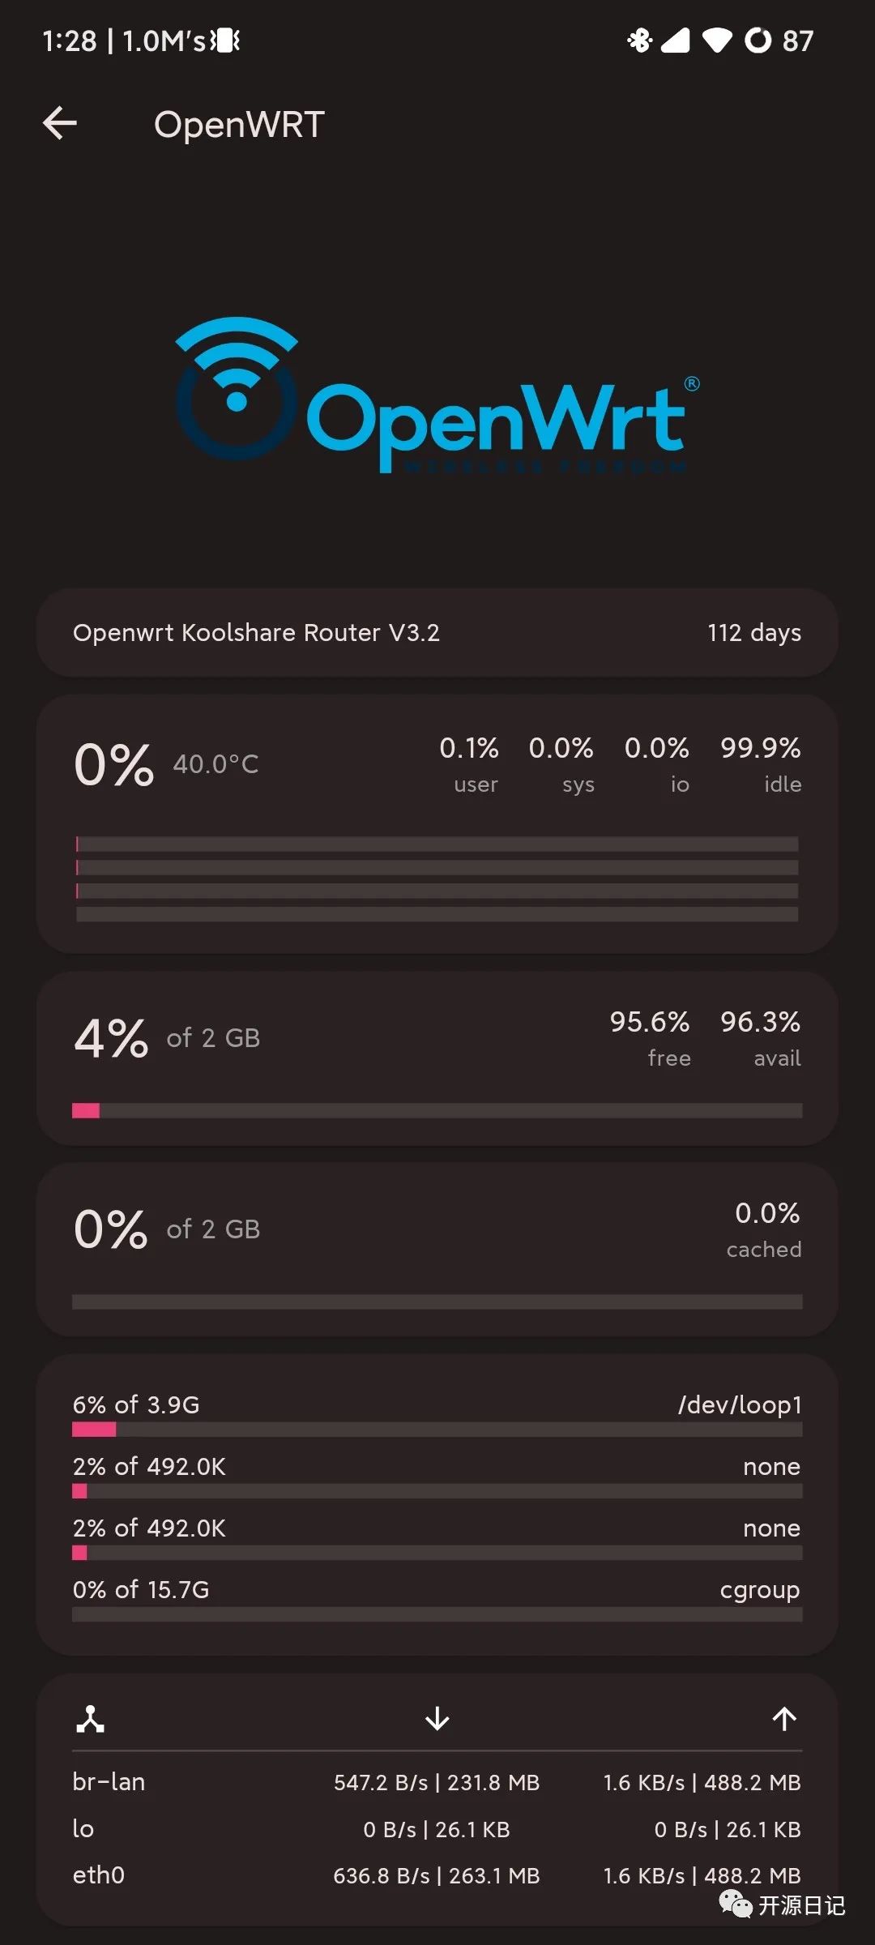Go back using the arrow icon
Screen dimensions: 875x1945
(60, 123)
